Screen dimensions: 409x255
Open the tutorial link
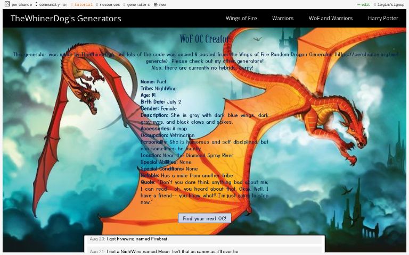point(82,4)
